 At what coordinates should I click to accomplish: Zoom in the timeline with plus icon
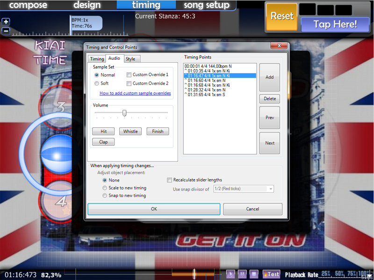(x=6, y=22)
